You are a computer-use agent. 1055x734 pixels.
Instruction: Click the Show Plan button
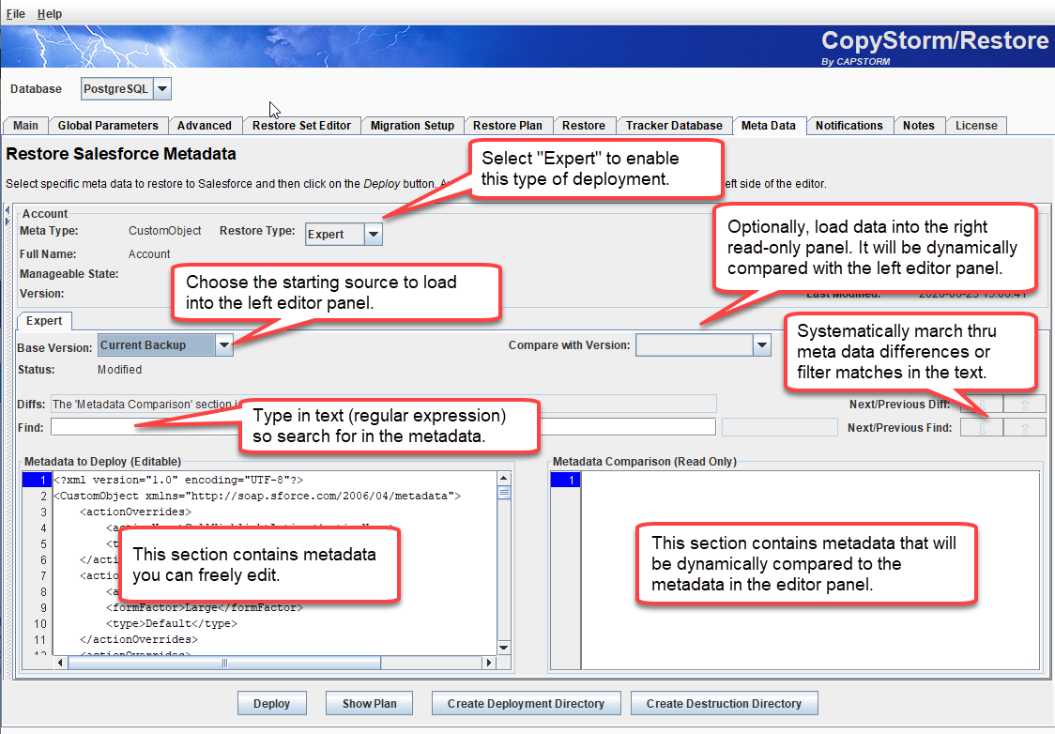(369, 703)
